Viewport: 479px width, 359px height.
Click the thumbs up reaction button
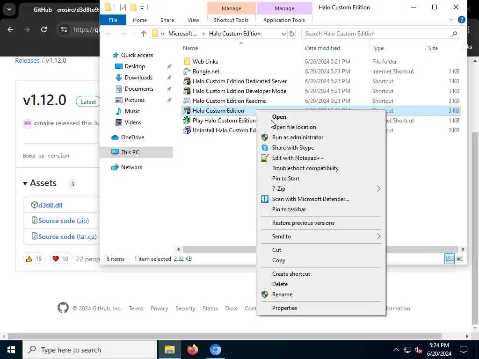tap(34, 259)
